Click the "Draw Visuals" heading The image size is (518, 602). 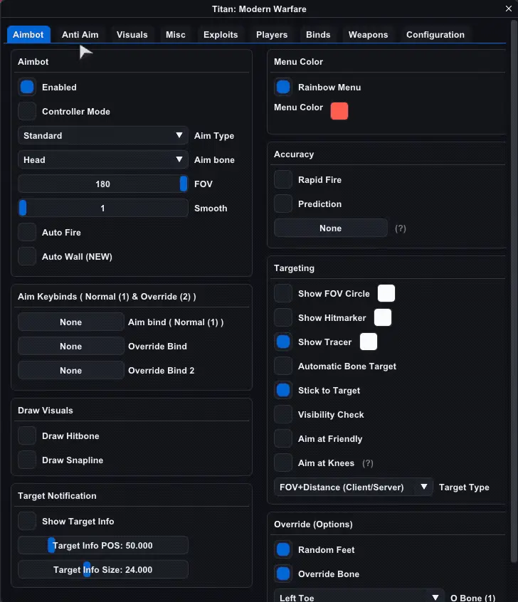coord(46,411)
